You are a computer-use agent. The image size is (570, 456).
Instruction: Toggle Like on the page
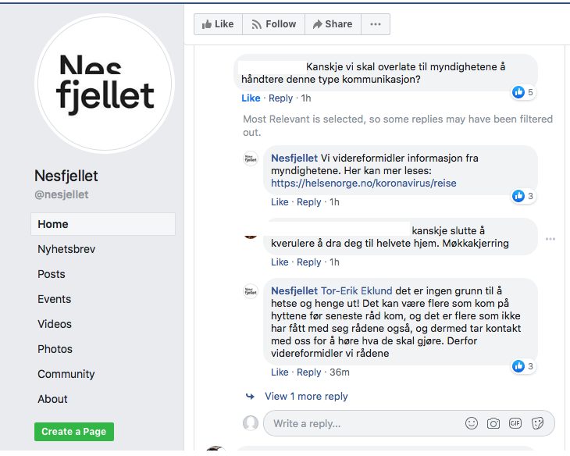coord(218,24)
